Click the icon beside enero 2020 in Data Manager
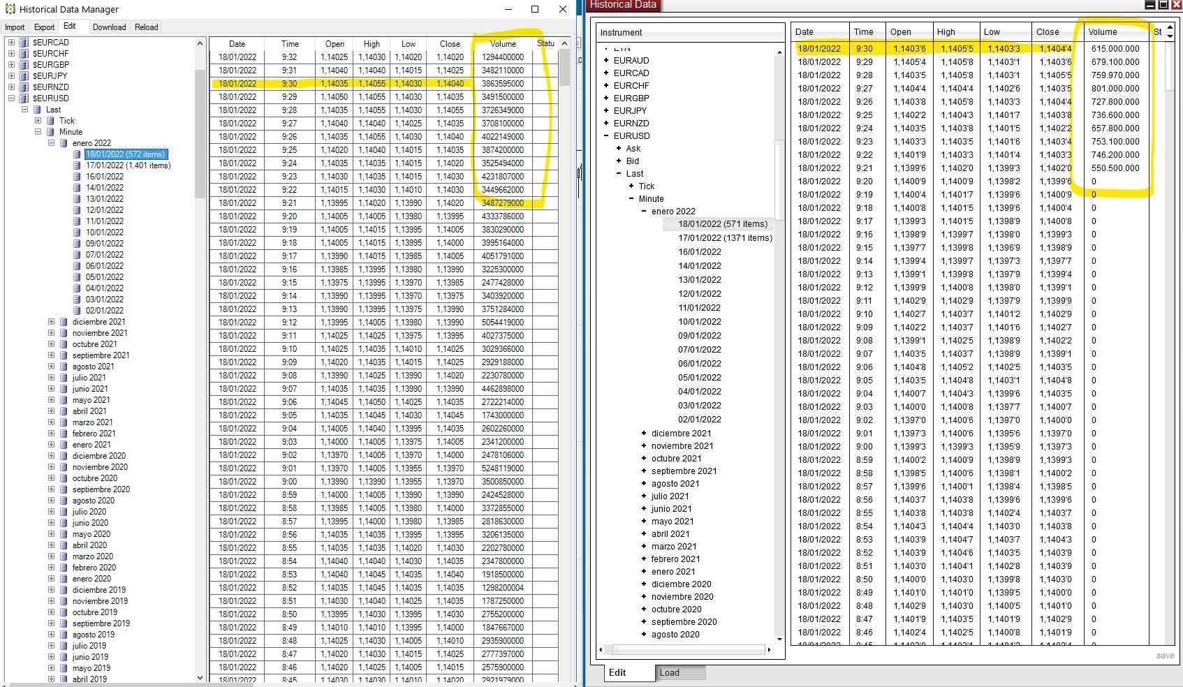This screenshot has height=687, width=1183. pos(64,579)
